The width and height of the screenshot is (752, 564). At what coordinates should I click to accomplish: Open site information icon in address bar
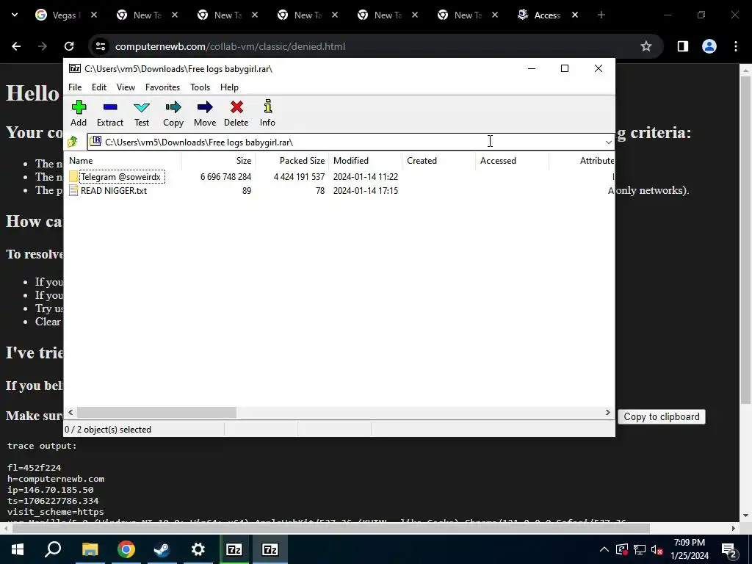(x=100, y=46)
